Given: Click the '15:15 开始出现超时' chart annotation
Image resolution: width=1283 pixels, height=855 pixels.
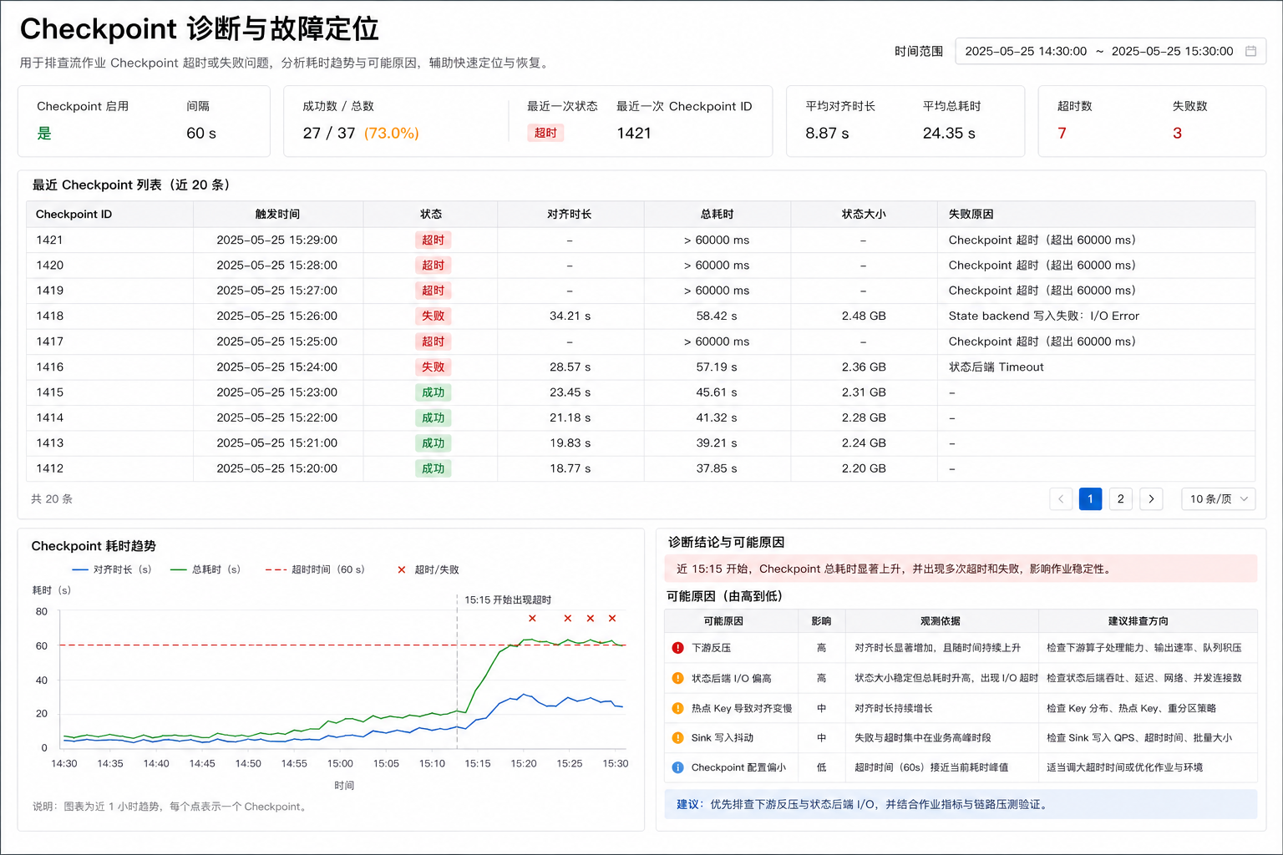Looking at the screenshot, I should (508, 600).
